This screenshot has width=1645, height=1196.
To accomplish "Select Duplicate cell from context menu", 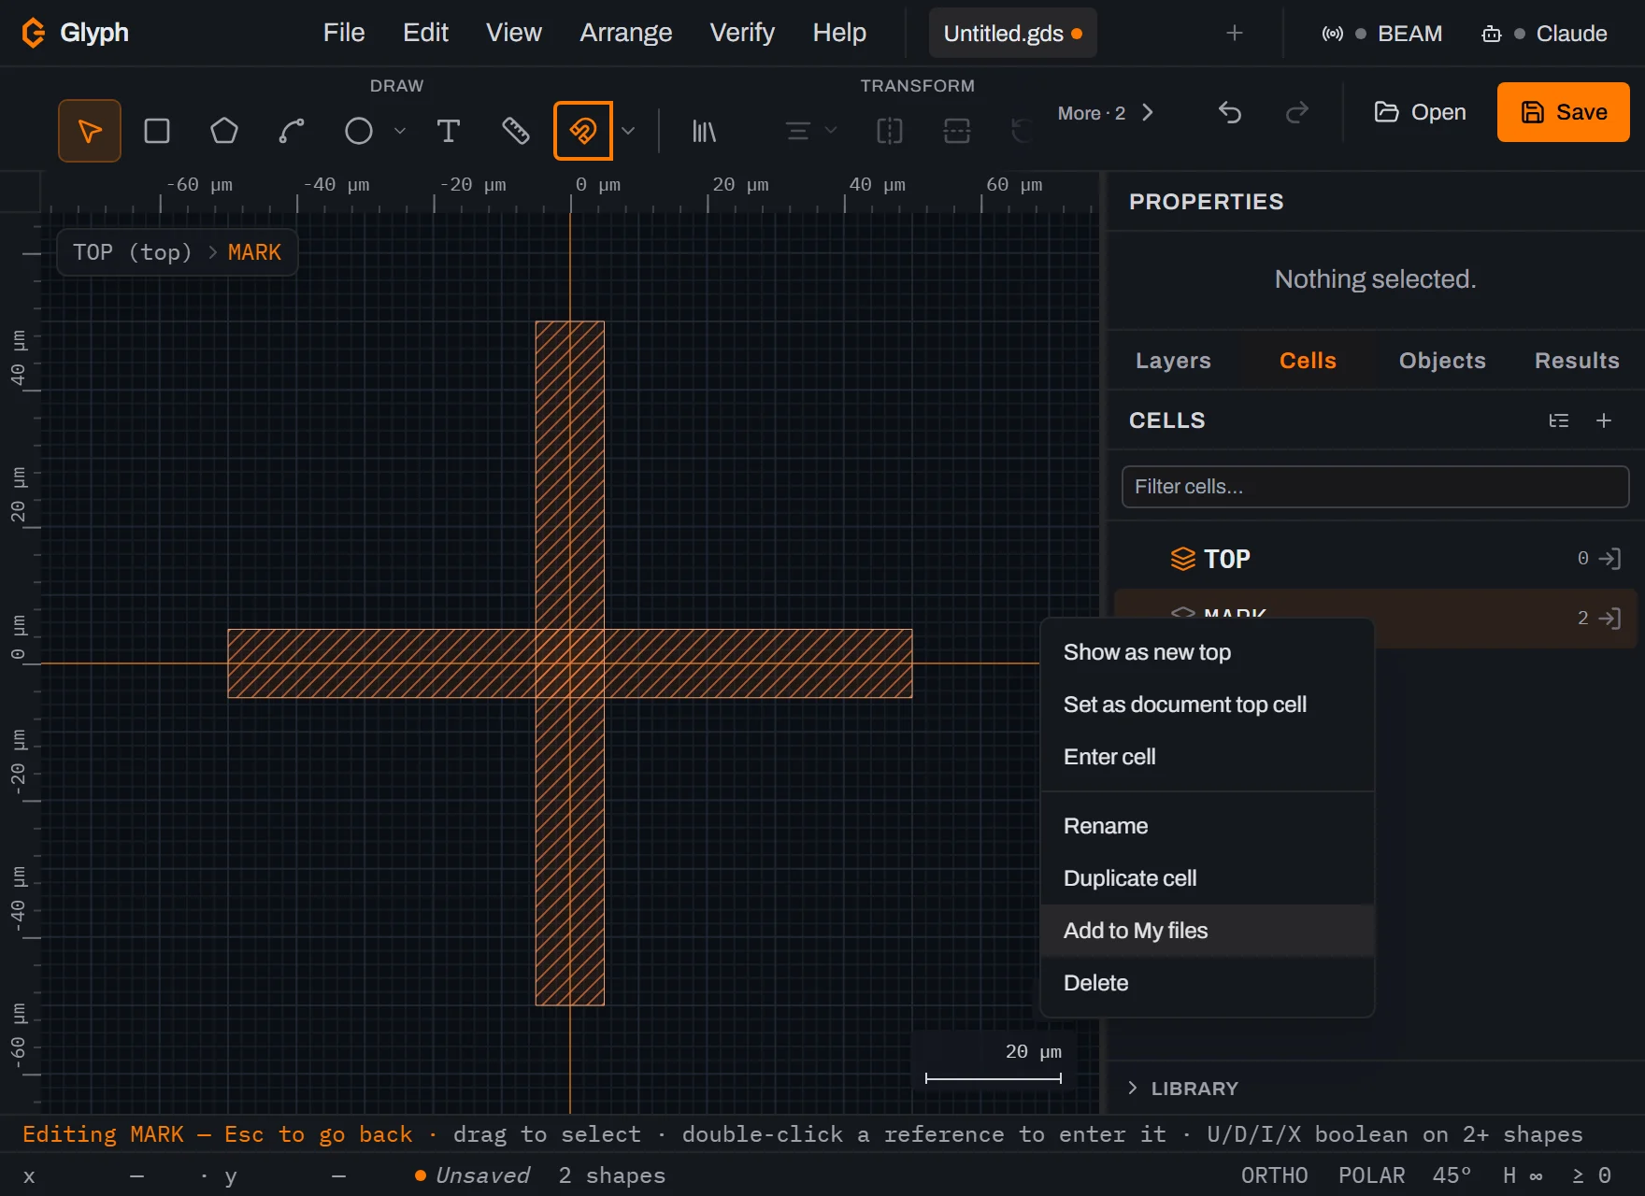I will 1207,878.
